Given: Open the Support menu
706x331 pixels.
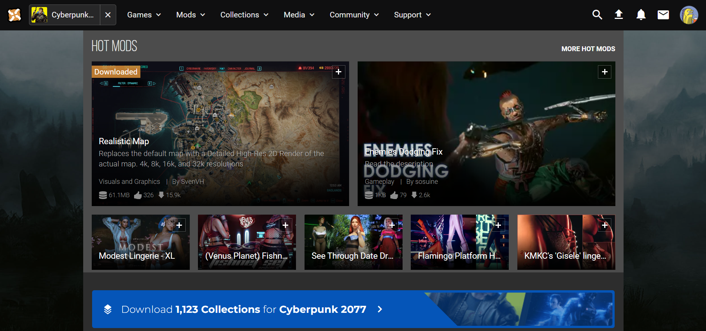Looking at the screenshot, I should tap(412, 15).
